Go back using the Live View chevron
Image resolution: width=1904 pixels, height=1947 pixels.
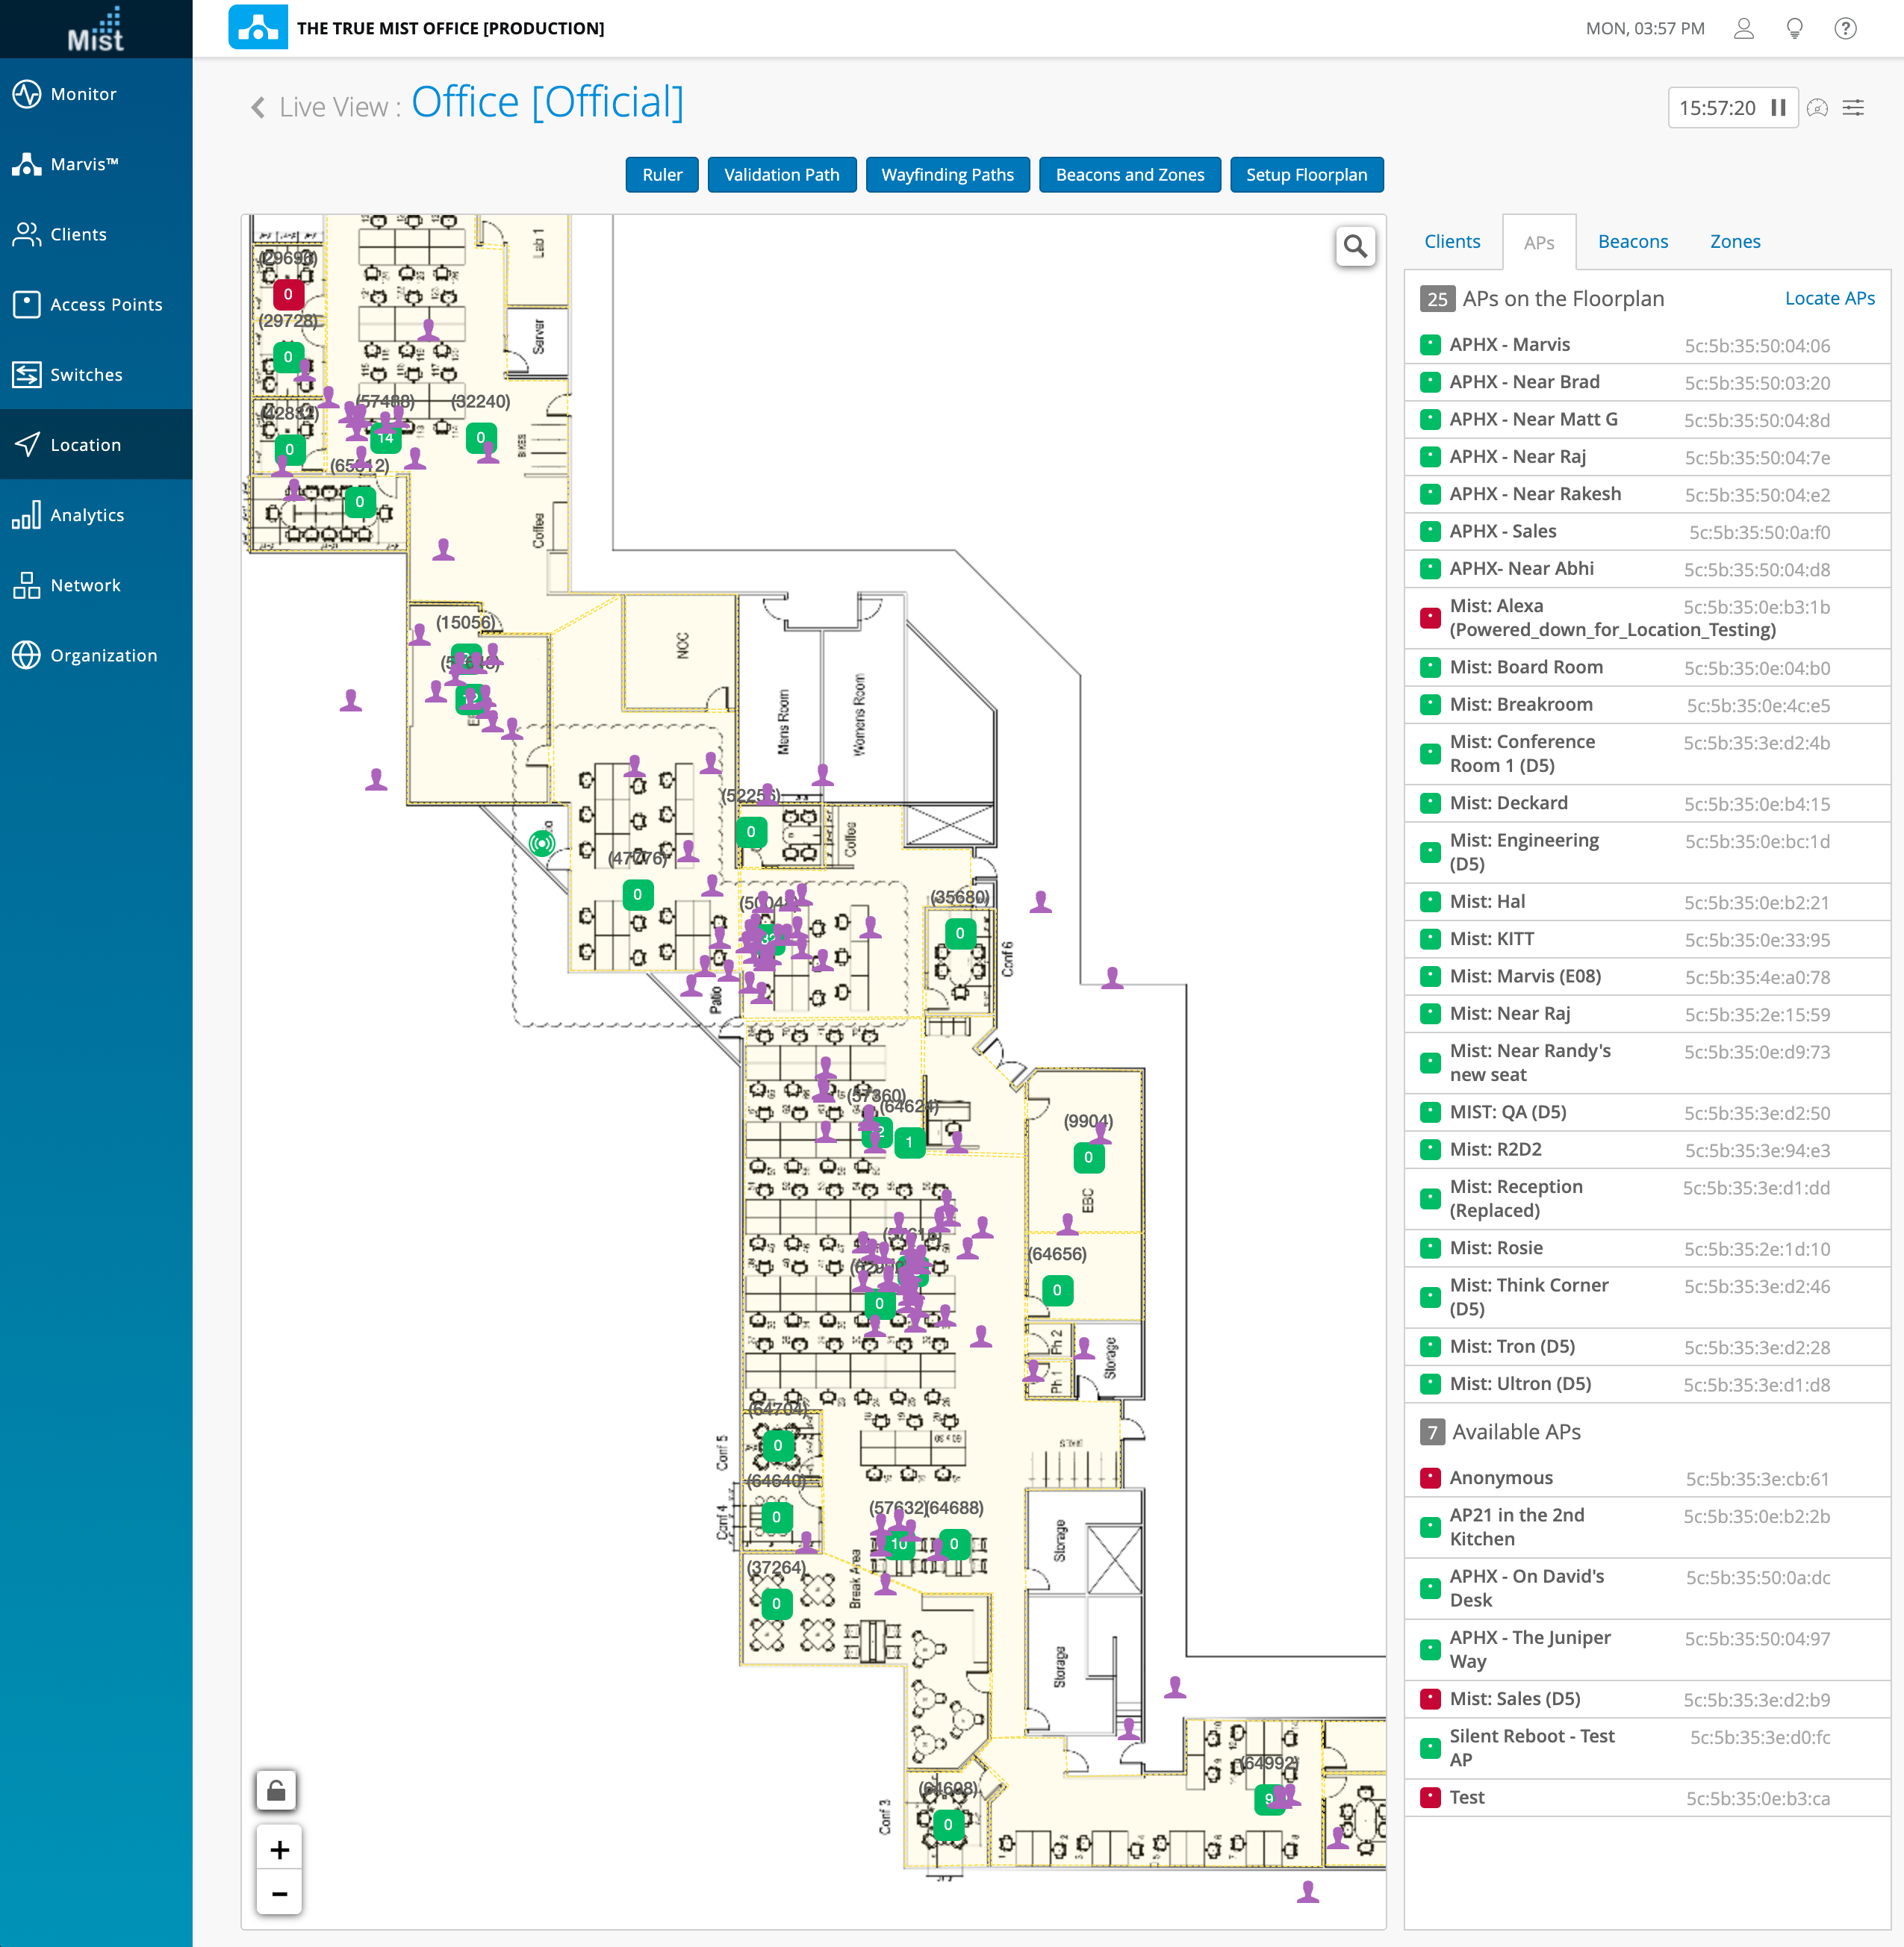(x=258, y=107)
